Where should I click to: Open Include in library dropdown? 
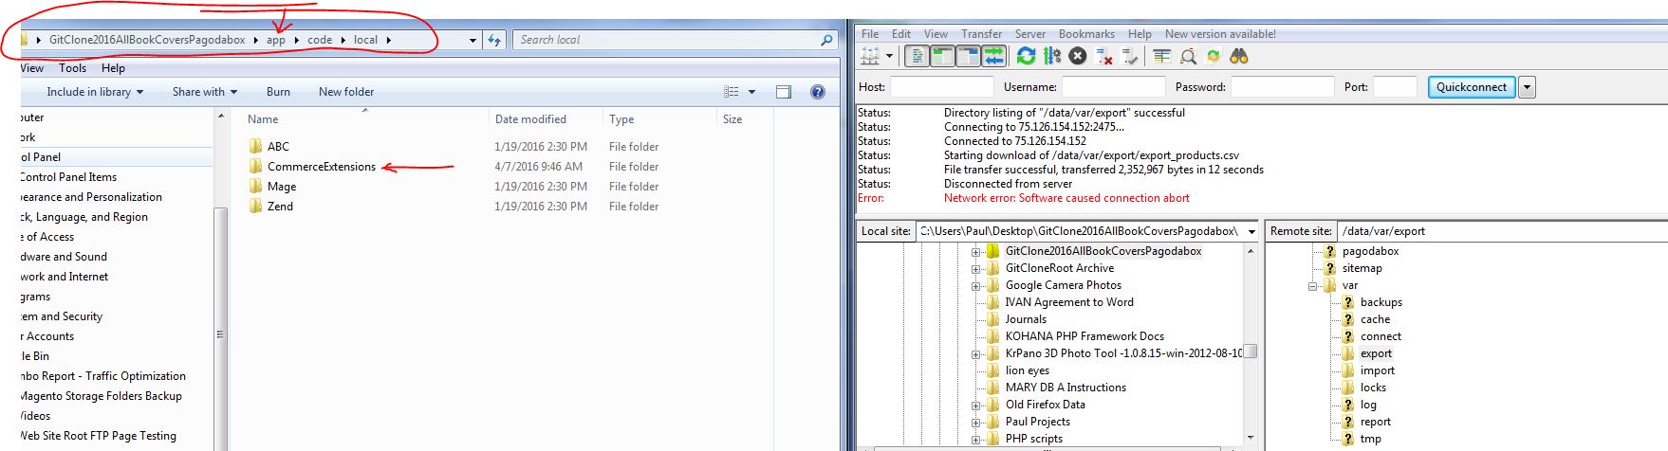[95, 92]
